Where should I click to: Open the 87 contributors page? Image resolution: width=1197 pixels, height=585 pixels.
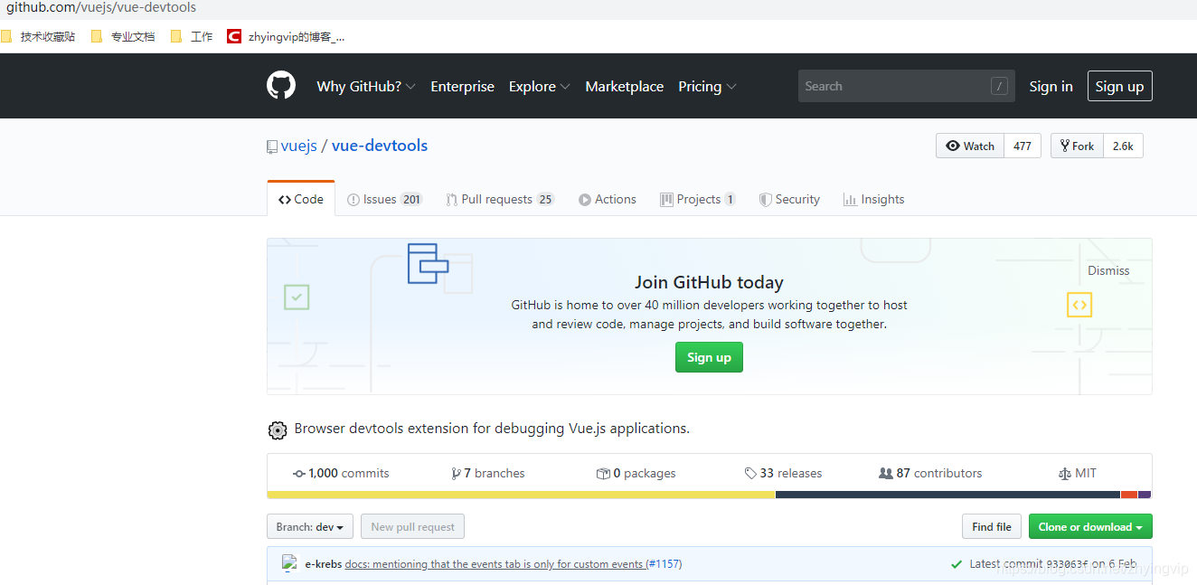930,473
